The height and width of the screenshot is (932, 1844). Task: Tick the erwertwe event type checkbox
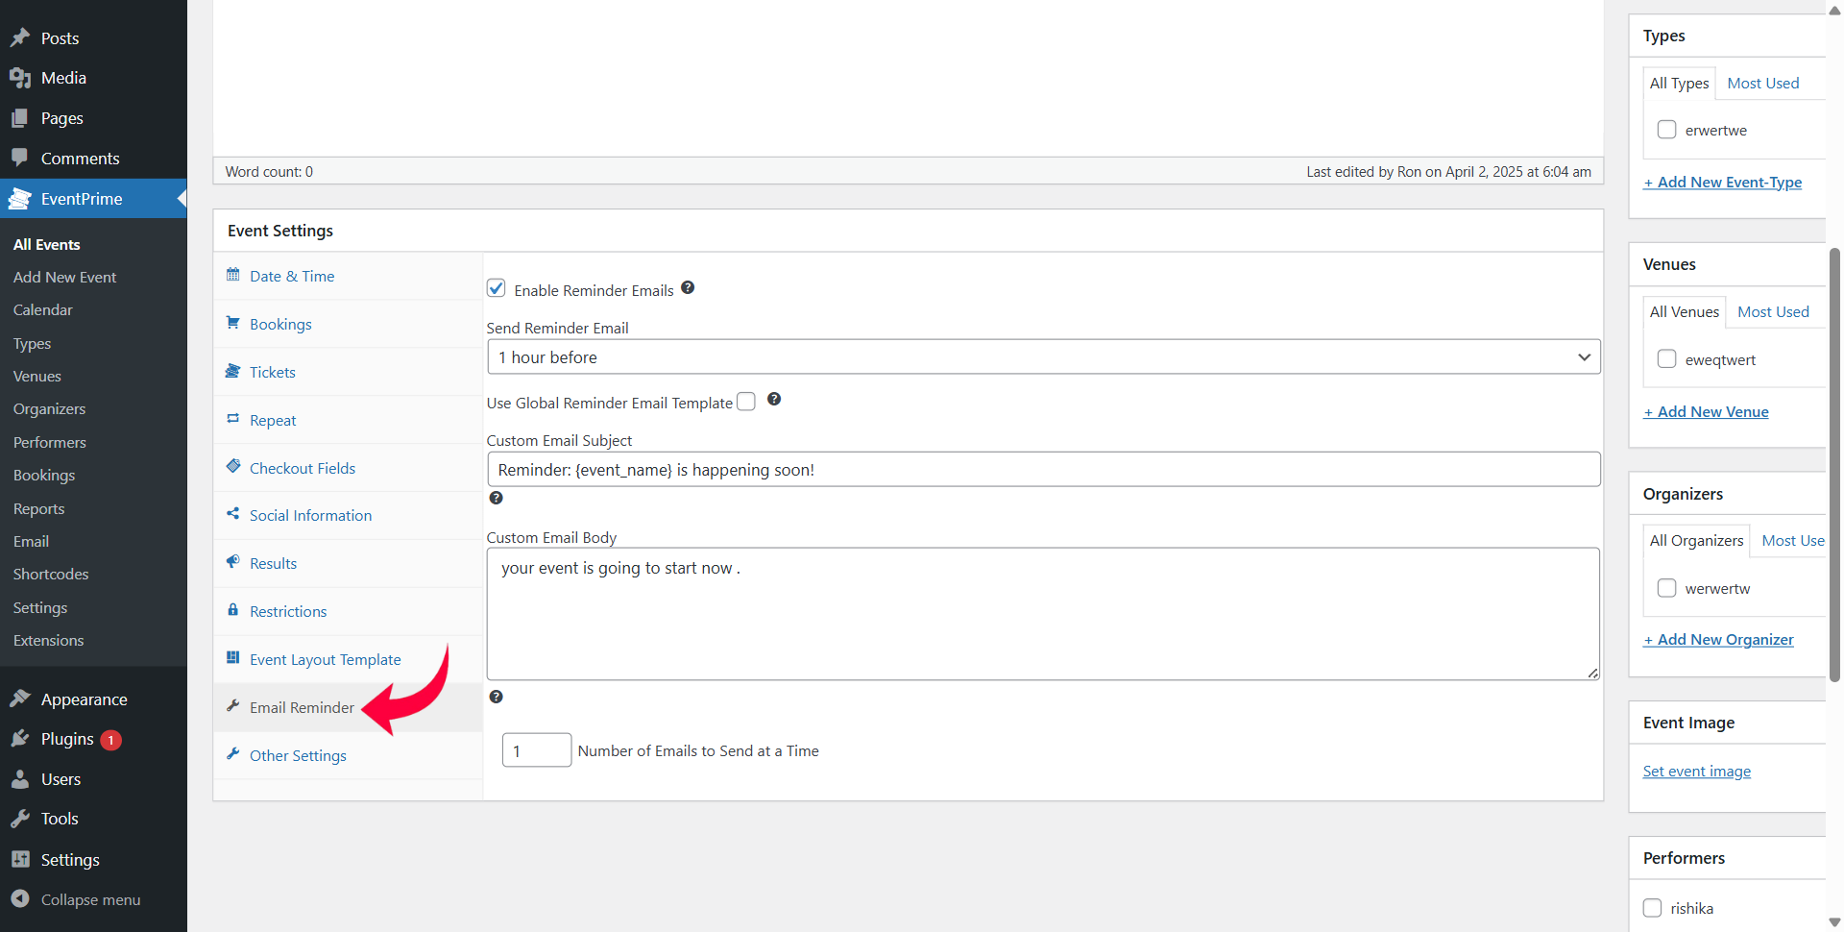(1667, 130)
